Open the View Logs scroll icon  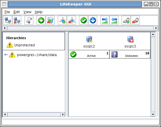[x=29, y=20]
